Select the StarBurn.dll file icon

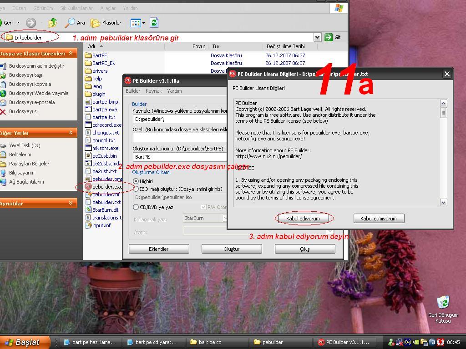[88, 209]
